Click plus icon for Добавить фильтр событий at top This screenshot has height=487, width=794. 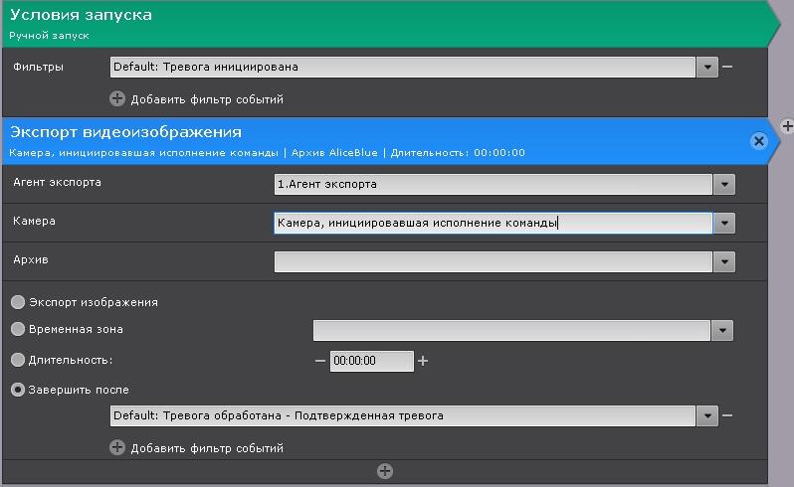117,98
